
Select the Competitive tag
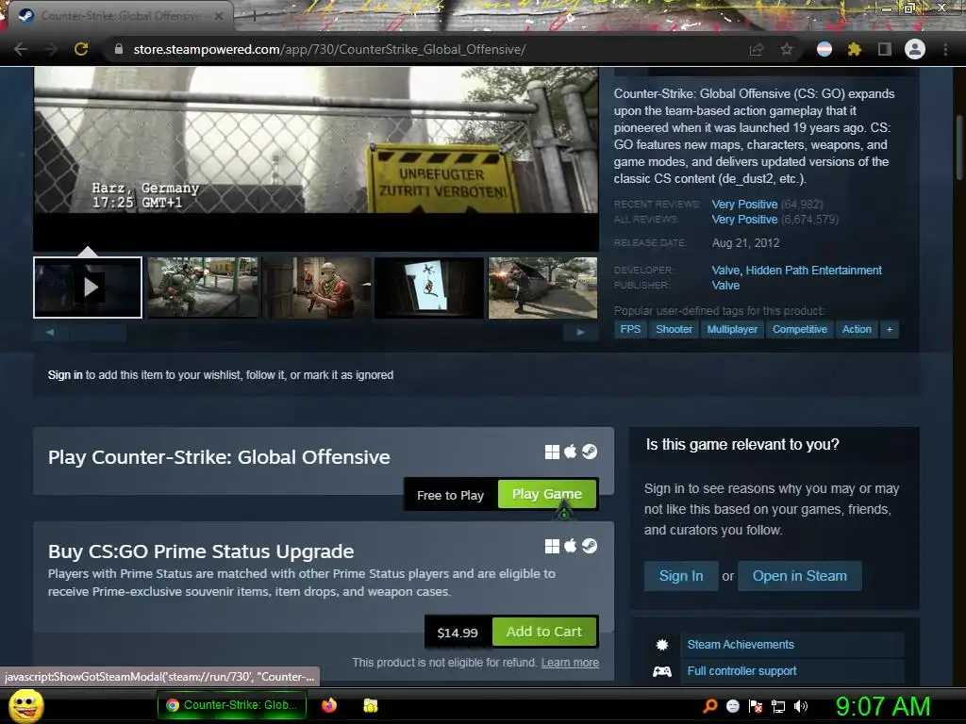[800, 329]
